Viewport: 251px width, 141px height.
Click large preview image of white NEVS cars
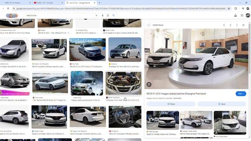[196, 59]
